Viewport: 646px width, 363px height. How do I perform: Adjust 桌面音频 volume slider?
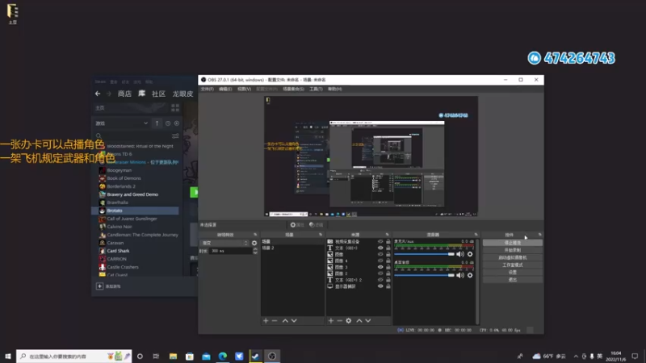tap(424, 275)
